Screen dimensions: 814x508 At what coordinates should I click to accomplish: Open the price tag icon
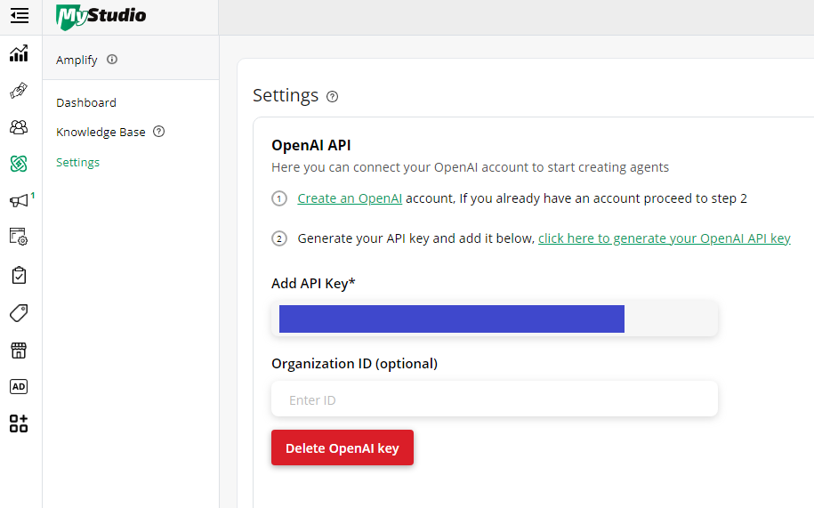click(19, 313)
